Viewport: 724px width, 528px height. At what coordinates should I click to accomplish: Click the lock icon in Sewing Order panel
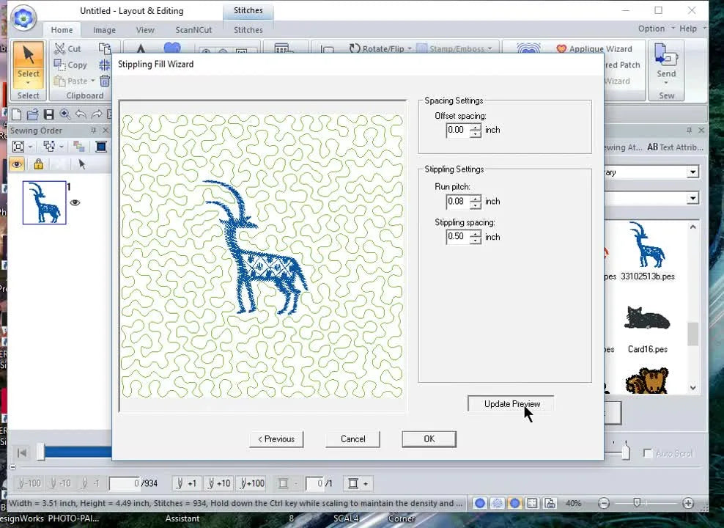tap(39, 164)
